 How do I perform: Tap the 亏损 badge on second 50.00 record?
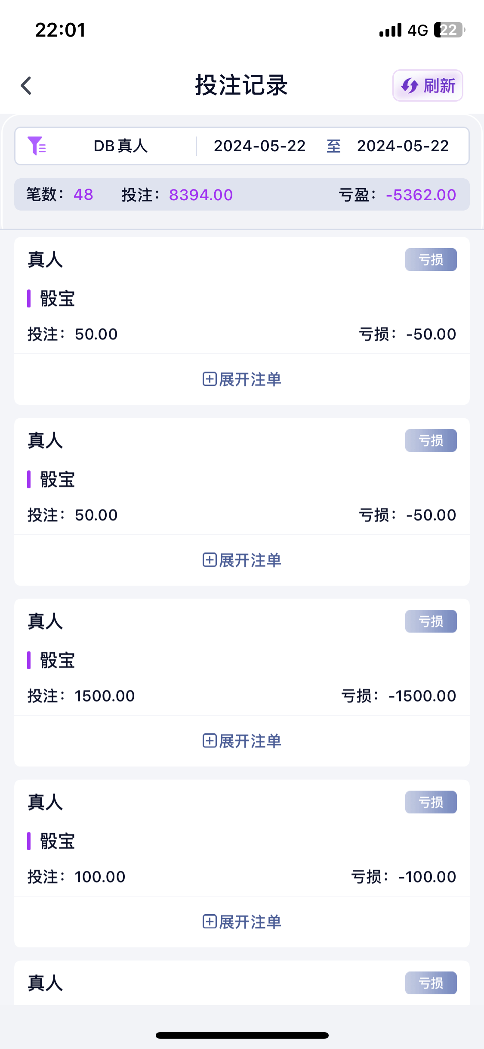[431, 441]
